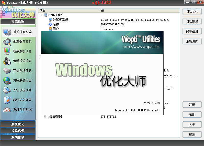Open 视频系统信息 page

click(22, 51)
